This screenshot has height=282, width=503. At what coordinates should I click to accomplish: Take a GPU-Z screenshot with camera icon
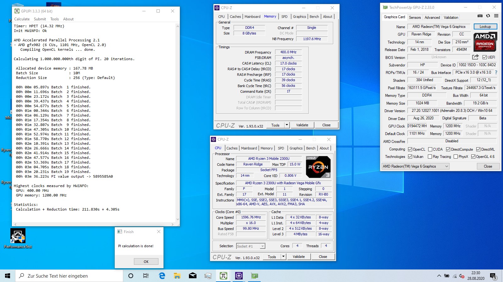coord(480,16)
